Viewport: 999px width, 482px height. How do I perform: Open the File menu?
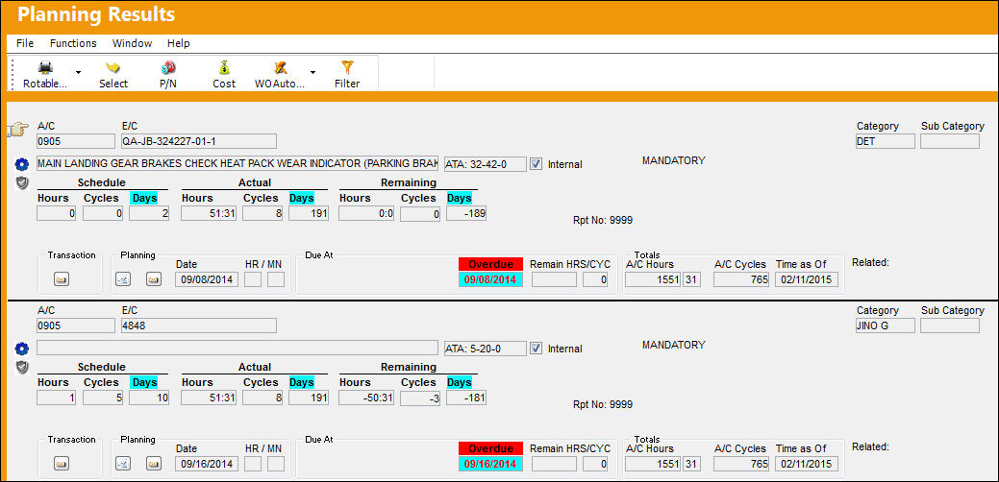point(25,43)
